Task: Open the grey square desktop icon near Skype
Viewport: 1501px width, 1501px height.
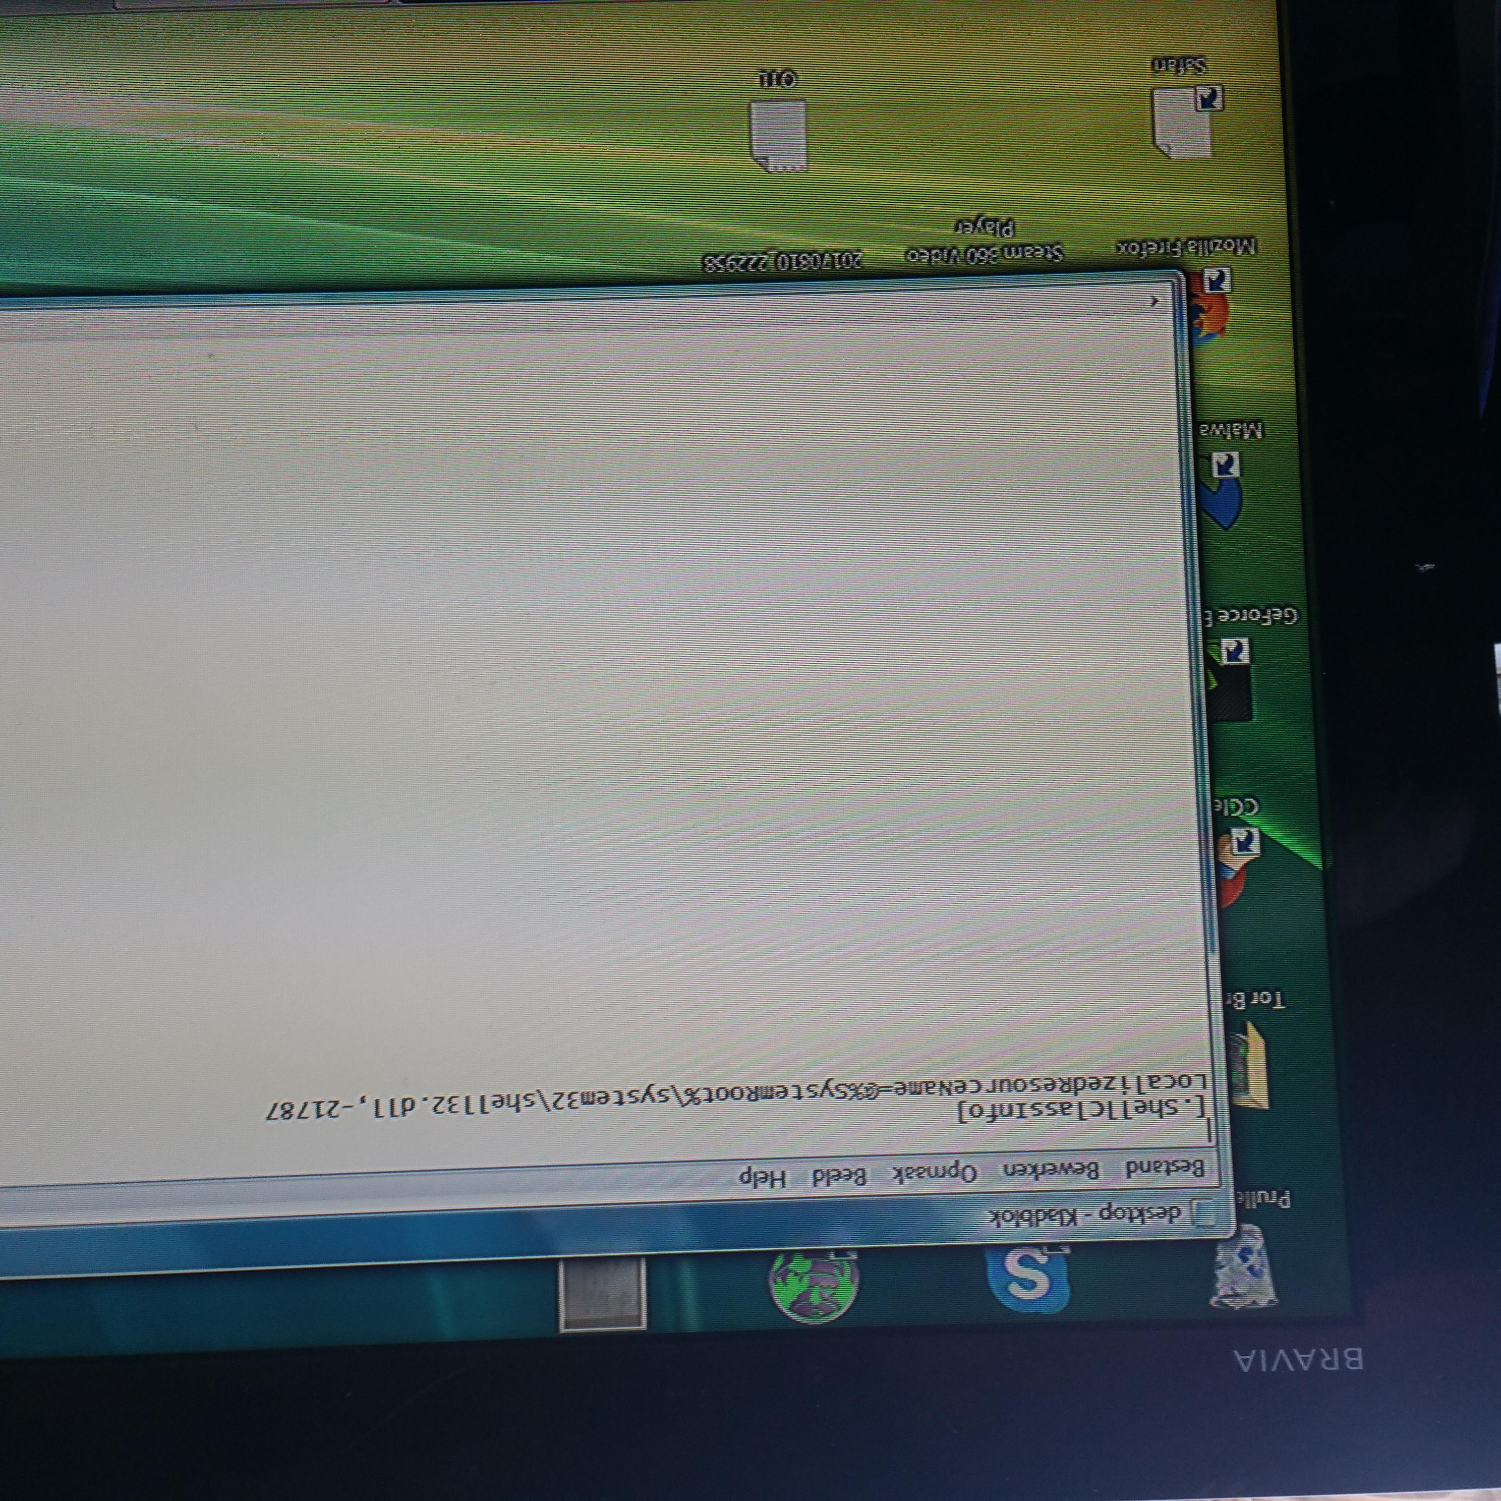Action: (x=602, y=1294)
